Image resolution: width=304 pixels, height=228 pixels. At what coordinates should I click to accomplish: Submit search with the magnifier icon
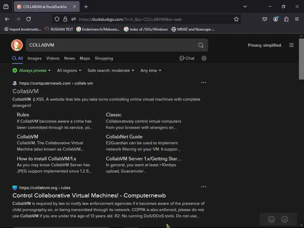pos(201,45)
